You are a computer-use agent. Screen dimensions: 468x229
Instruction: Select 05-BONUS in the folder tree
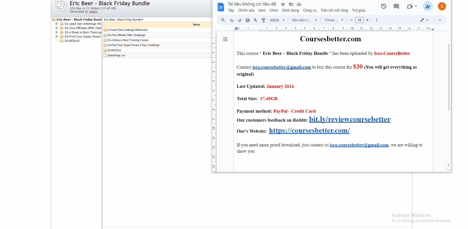pos(72,41)
